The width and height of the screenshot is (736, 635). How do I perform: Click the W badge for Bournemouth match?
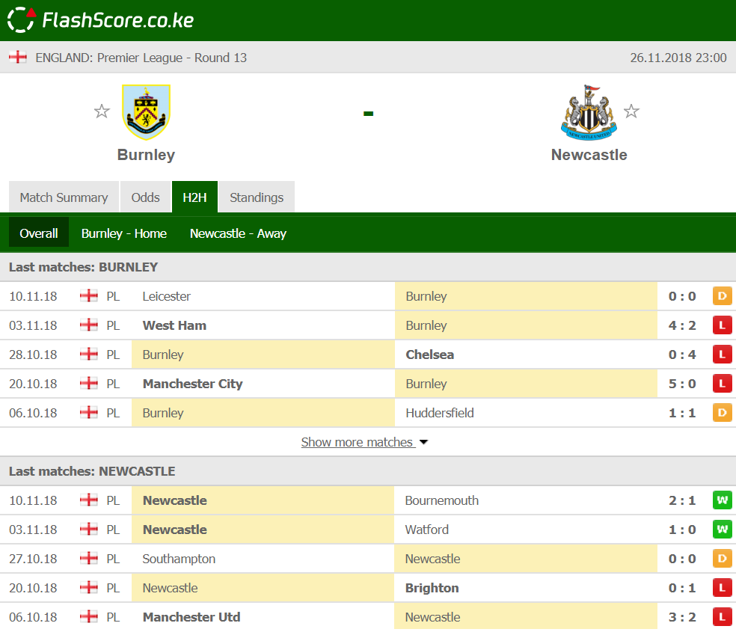coord(723,500)
